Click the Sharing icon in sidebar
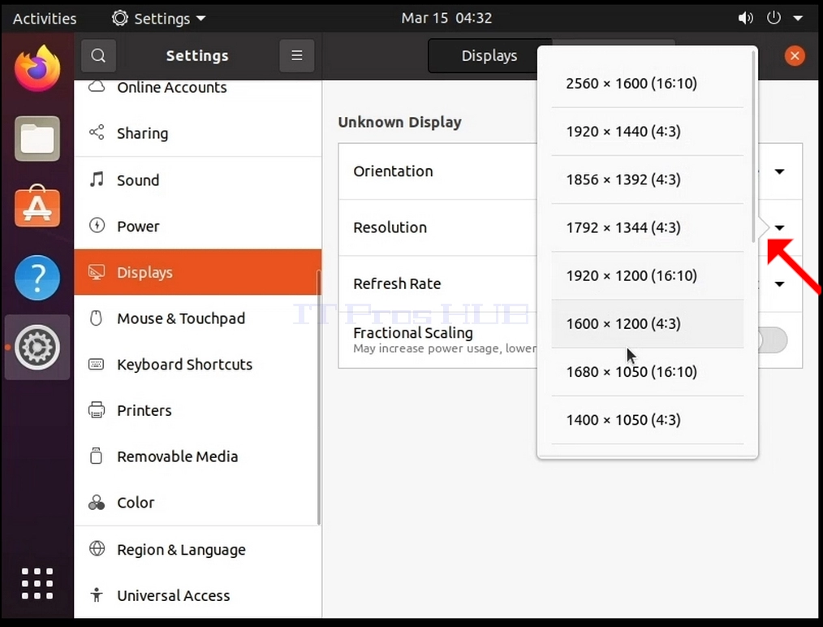This screenshot has height=627, width=823. 97,132
